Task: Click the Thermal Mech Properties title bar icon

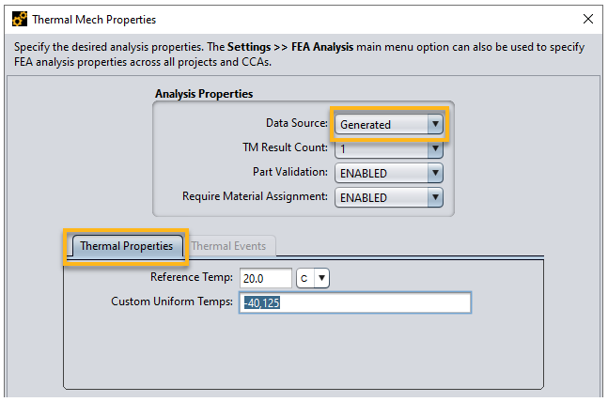Action: point(19,19)
